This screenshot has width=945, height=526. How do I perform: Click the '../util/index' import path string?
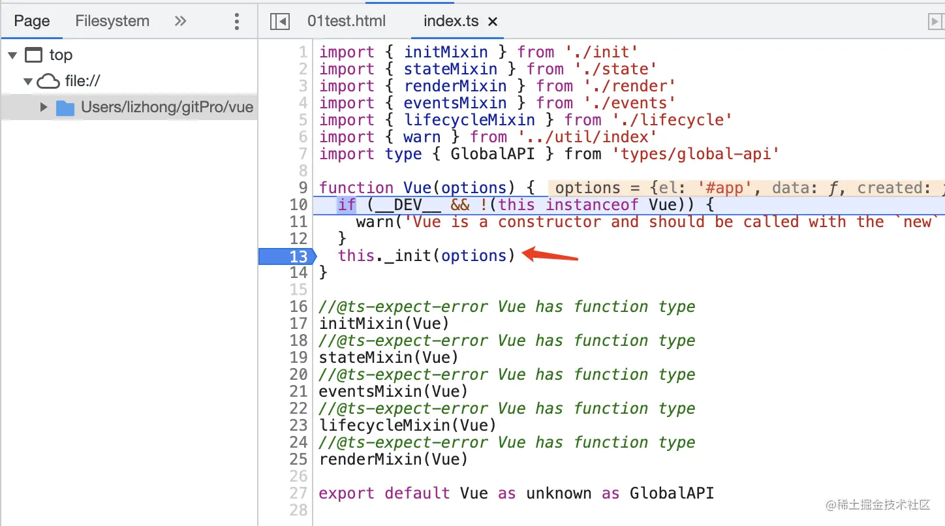587,137
